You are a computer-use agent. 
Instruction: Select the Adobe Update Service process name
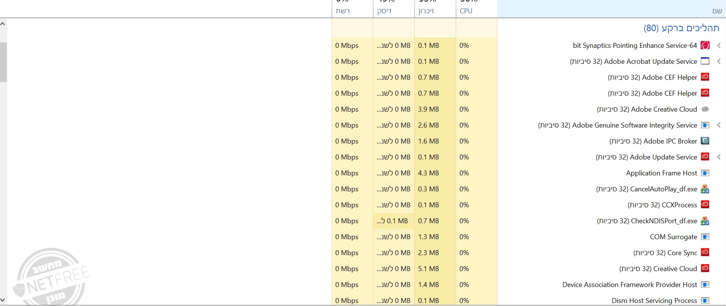click(x=646, y=157)
